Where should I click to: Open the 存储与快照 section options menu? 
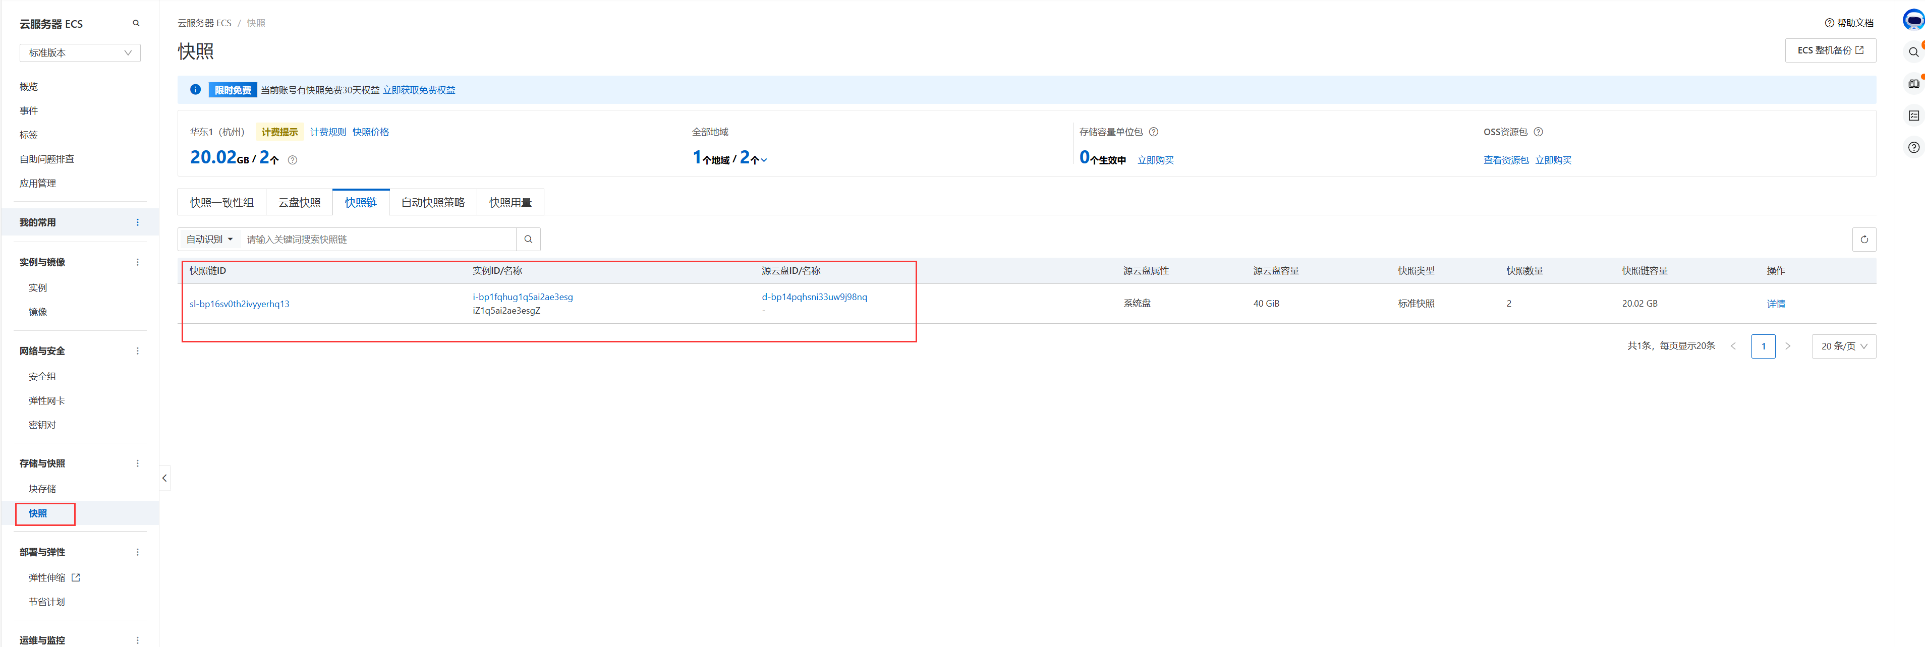click(138, 463)
